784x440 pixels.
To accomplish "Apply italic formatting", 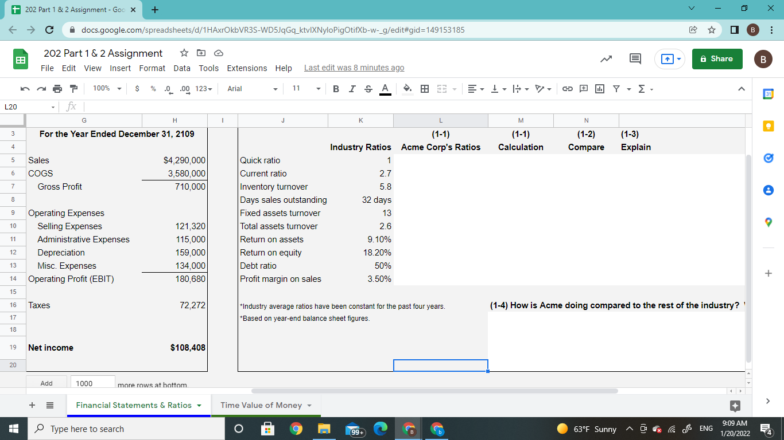I will 352,89.
